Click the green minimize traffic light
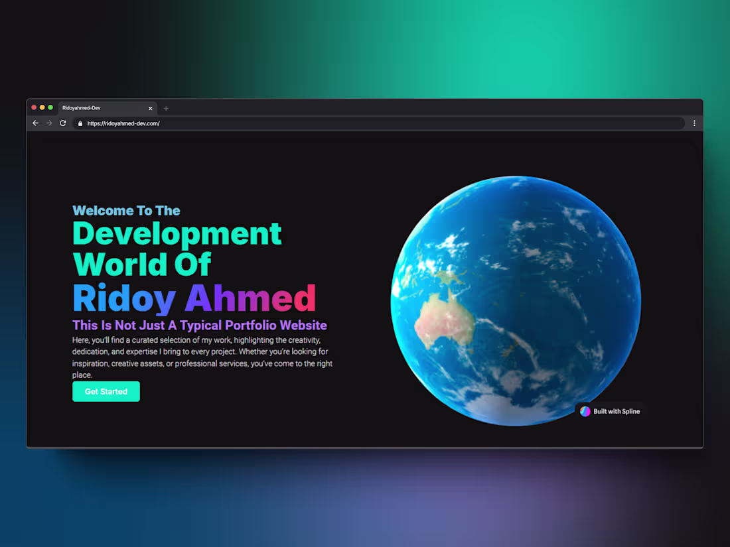The height and width of the screenshot is (547, 730). 50,107
